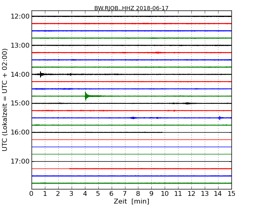The height and width of the screenshot is (210, 263).
Task: Click x-axis tick label 7
Action: point(125,194)
